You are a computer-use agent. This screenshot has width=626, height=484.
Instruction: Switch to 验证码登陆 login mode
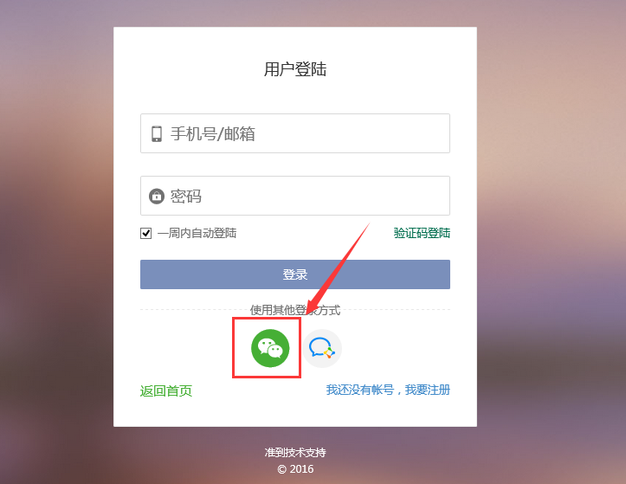point(422,233)
